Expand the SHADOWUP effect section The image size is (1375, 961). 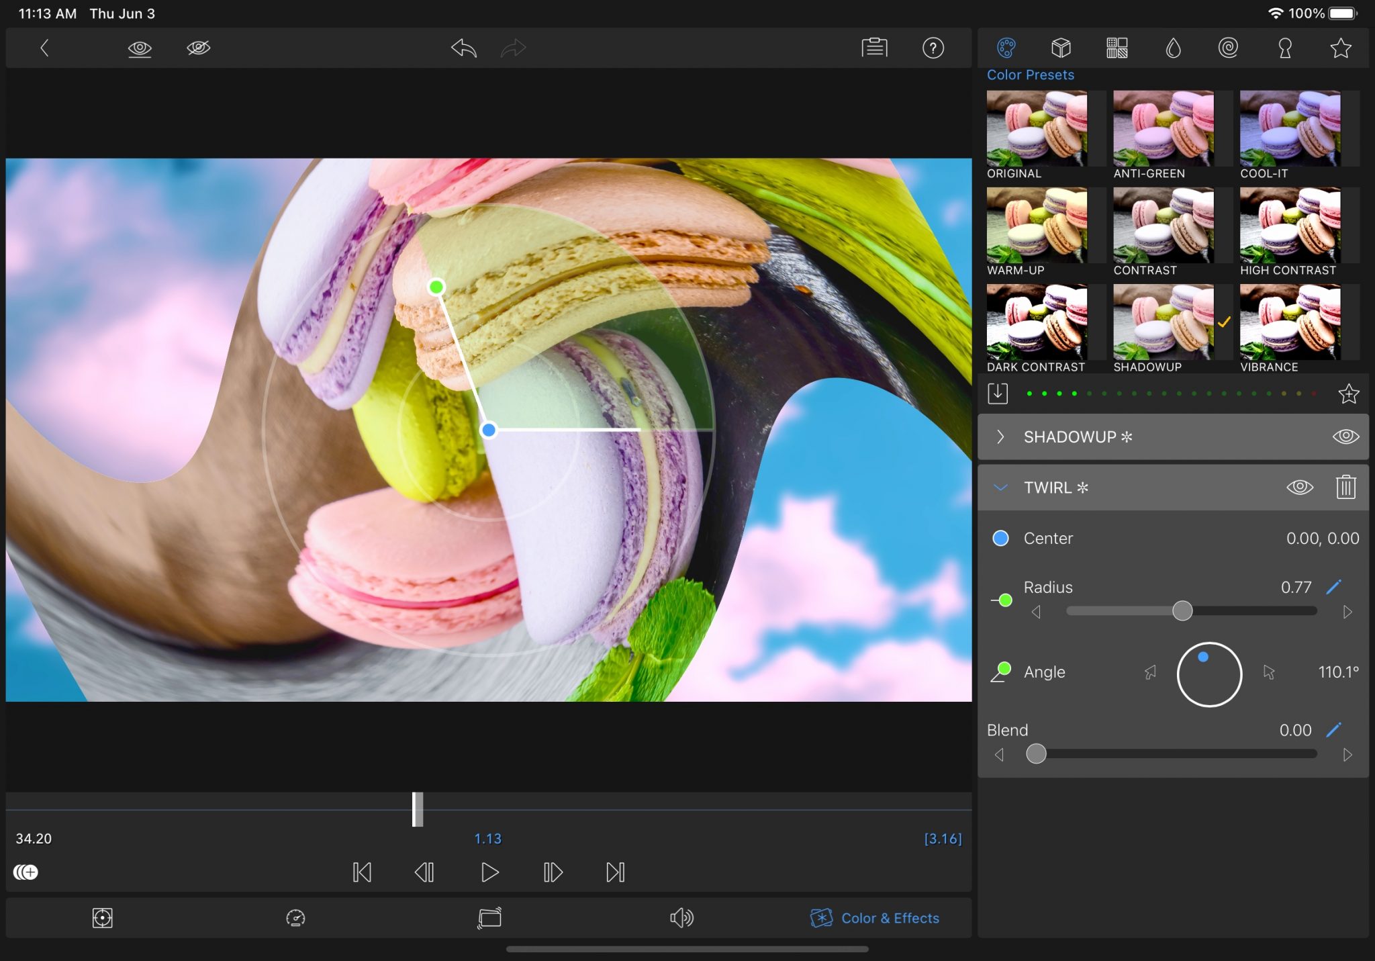click(1000, 437)
